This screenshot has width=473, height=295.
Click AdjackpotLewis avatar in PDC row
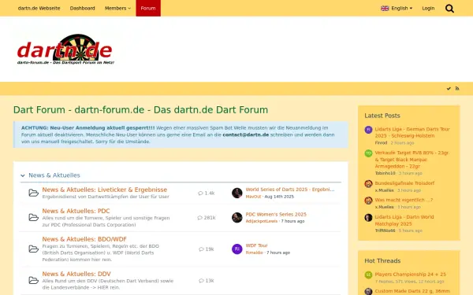click(237, 218)
